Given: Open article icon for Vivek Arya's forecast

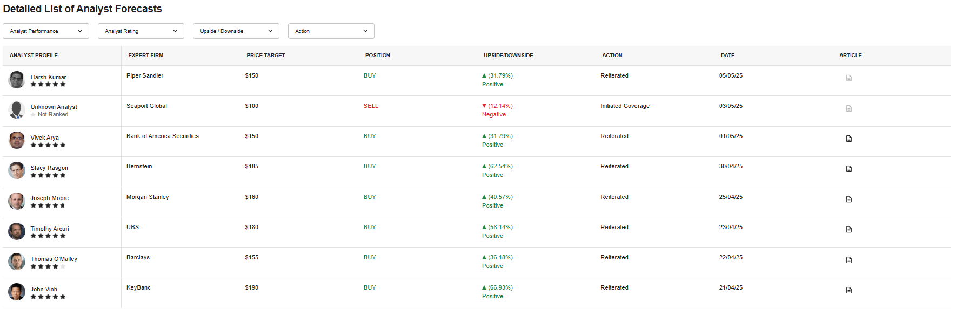Looking at the screenshot, I should 848,139.
